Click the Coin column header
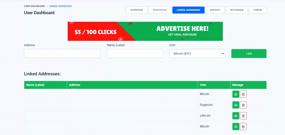Viewport: 285px width, 135px height. (214, 85)
